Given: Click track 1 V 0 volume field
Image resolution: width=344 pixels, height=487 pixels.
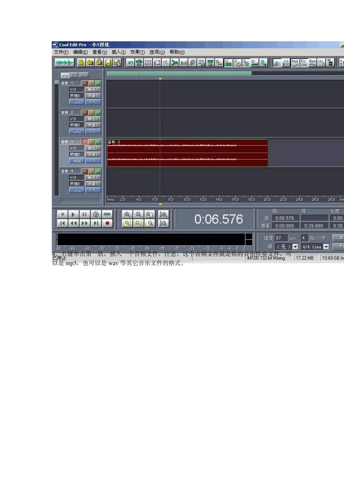Looking at the screenshot, I should pos(76,90).
